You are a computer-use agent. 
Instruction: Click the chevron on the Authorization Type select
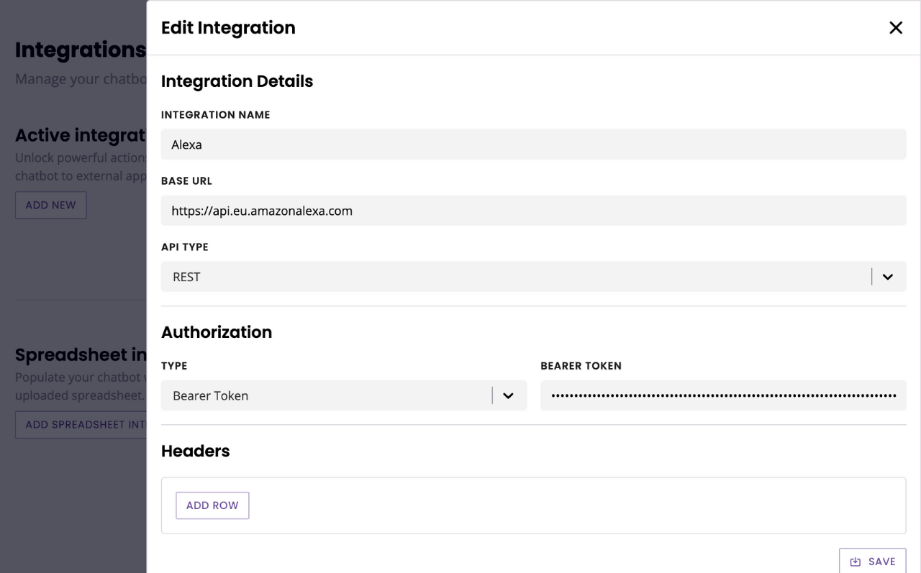(x=508, y=395)
